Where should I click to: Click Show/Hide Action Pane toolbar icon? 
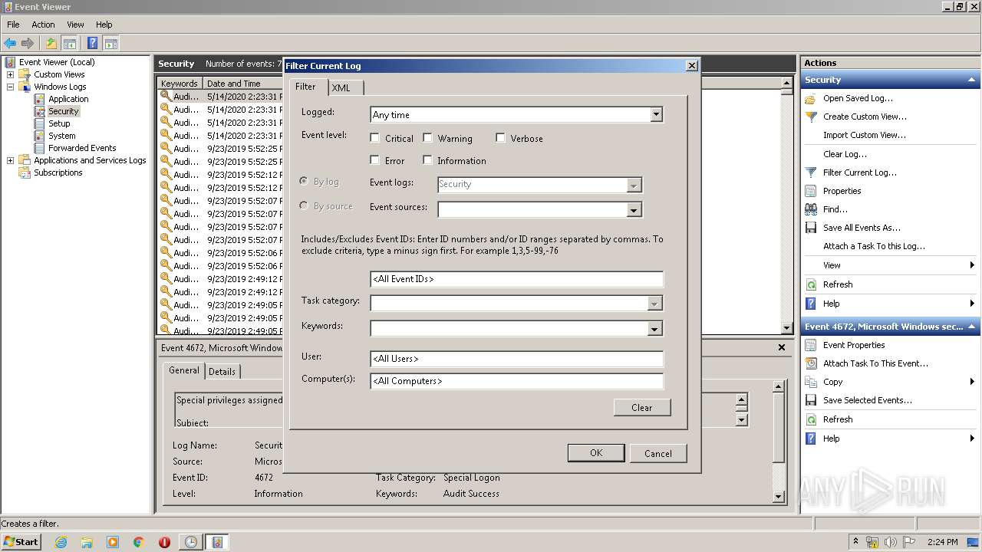point(111,44)
